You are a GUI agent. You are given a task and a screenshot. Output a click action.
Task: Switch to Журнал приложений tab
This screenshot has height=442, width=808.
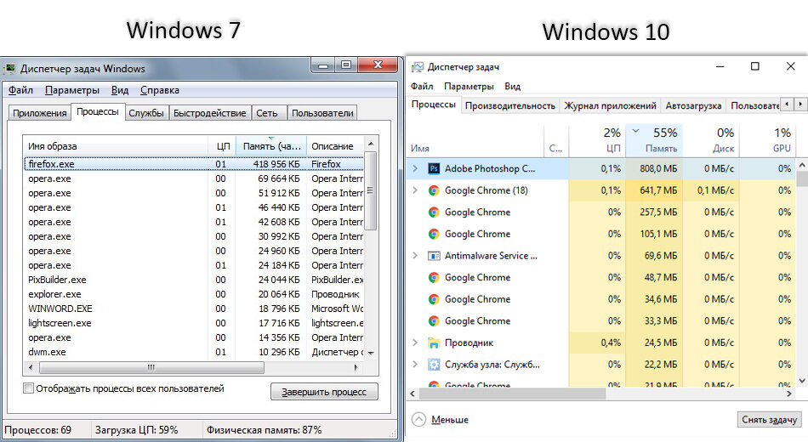(x=610, y=105)
